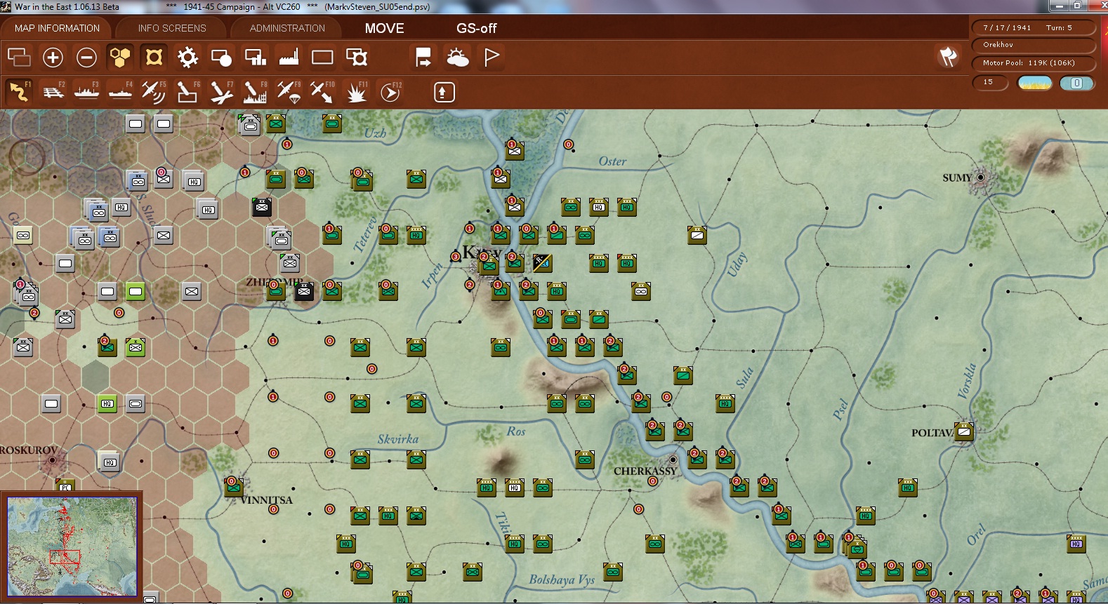Select the F2 rail mode icon
Viewport: 1108px width, 604px height.
click(x=53, y=92)
